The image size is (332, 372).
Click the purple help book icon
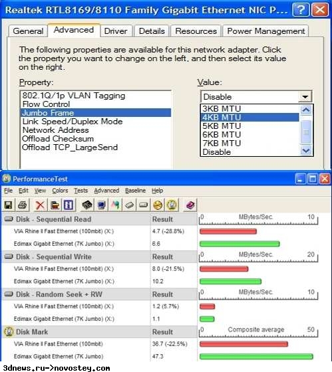pyautogui.click(x=190, y=205)
